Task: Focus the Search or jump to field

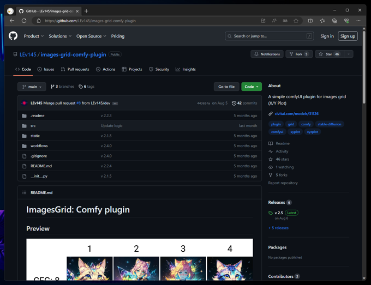Action: [270, 36]
